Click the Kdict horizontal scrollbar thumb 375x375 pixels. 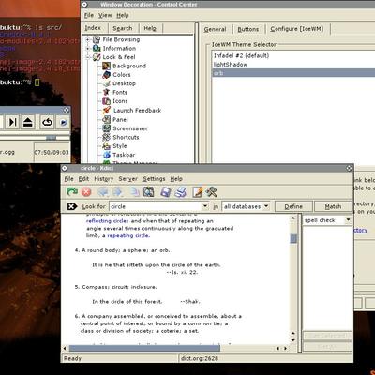[144, 348]
